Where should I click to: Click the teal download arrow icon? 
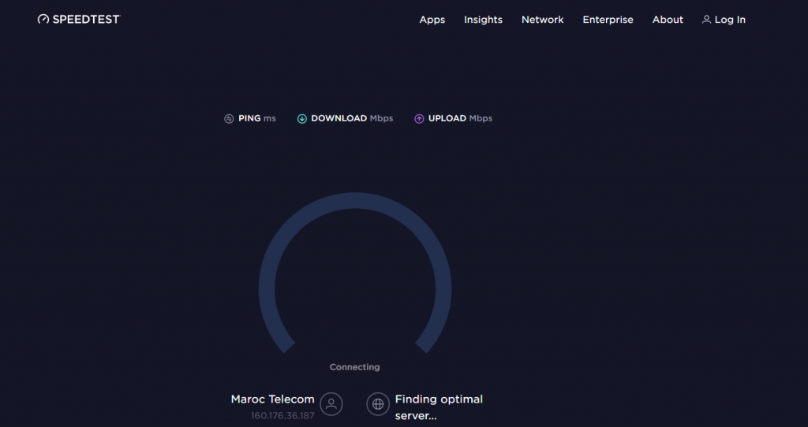302,119
